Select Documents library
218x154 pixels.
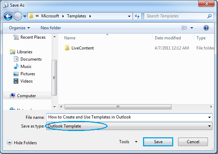[x=31, y=59]
